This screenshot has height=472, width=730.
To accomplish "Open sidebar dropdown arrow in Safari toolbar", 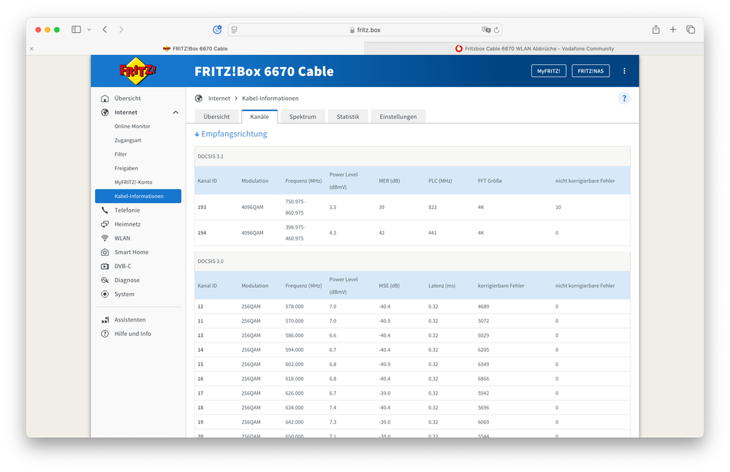I will point(89,30).
